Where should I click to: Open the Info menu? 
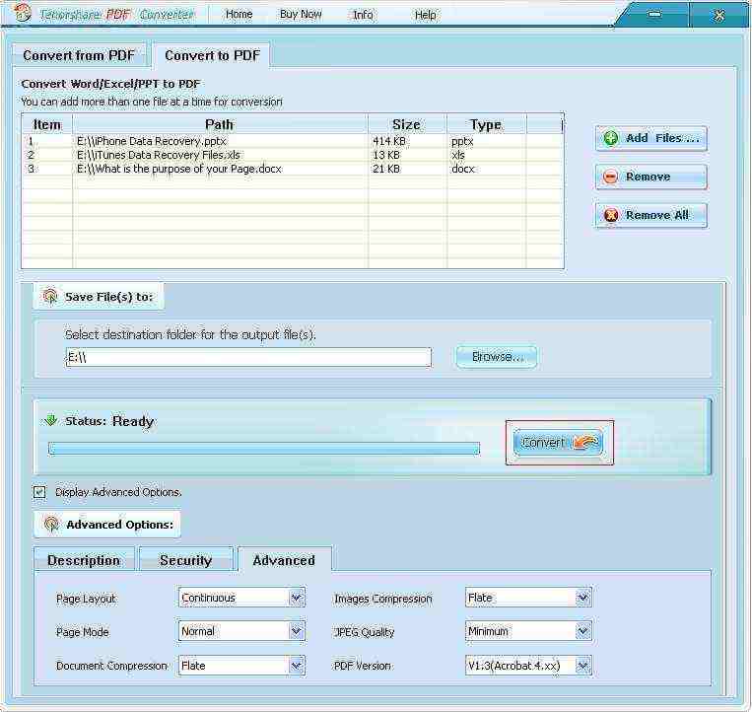coord(363,15)
